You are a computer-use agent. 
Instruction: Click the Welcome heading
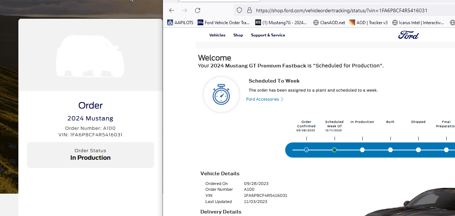coord(215,58)
